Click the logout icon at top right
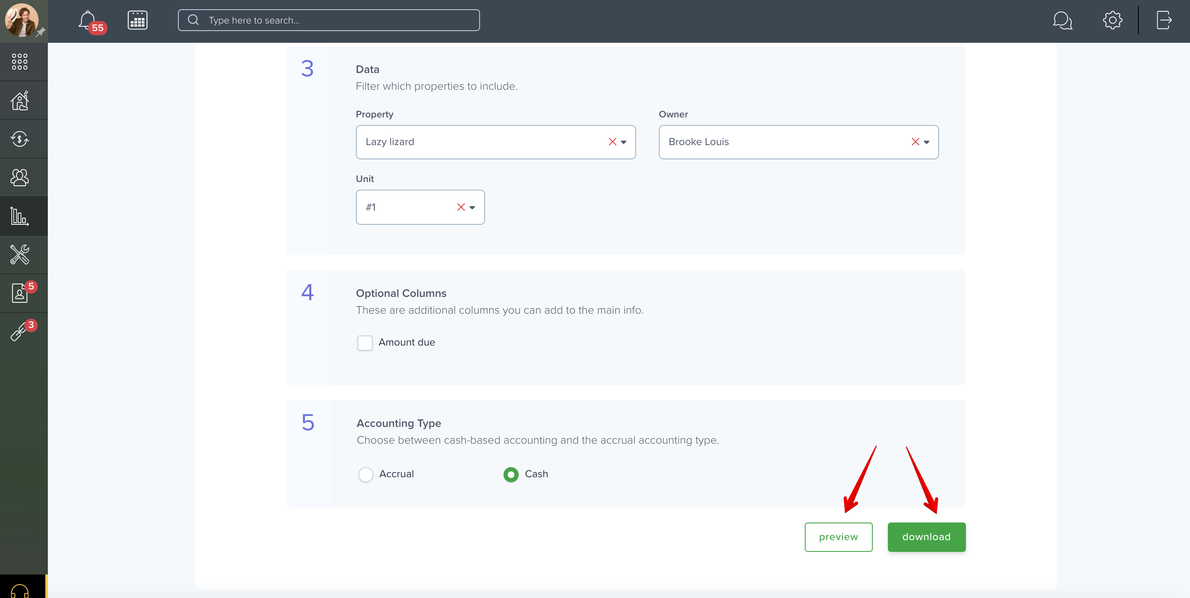This screenshot has width=1190, height=598. (1164, 20)
